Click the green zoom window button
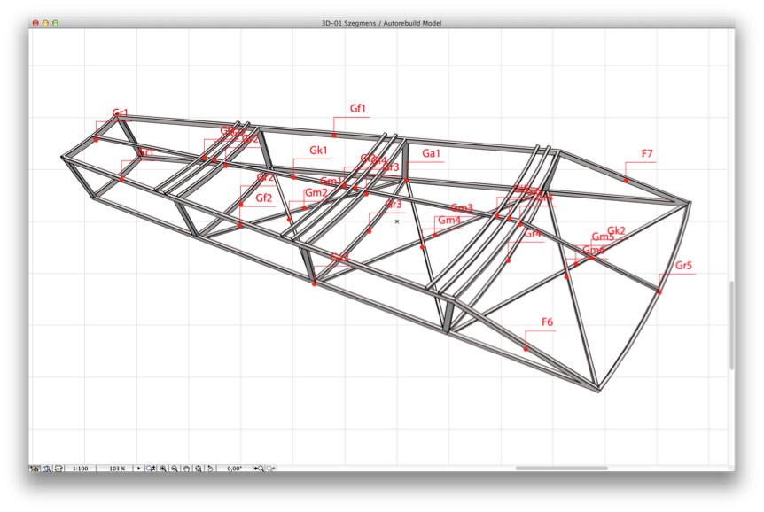The image size is (764, 512). click(x=55, y=23)
